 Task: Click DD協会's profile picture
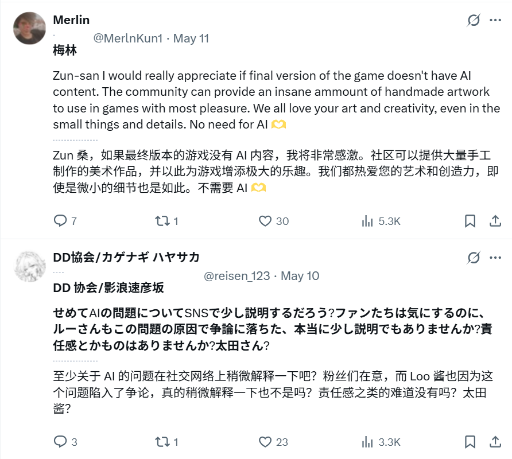pyautogui.click(x=29, y=267)
